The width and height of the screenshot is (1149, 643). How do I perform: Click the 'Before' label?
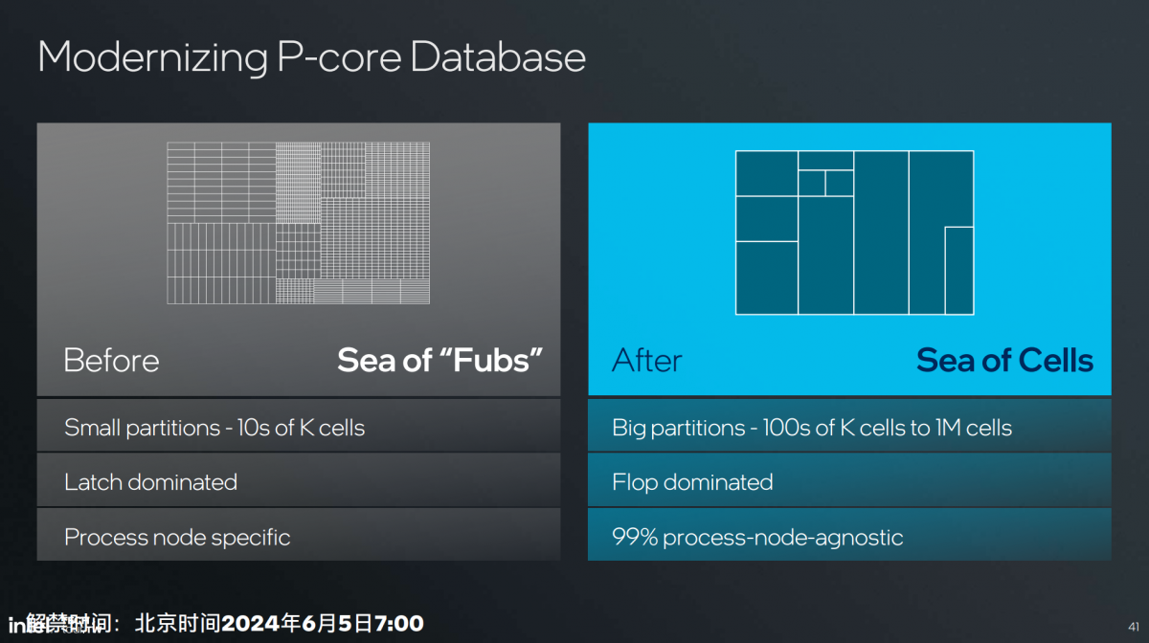(111, 361)
